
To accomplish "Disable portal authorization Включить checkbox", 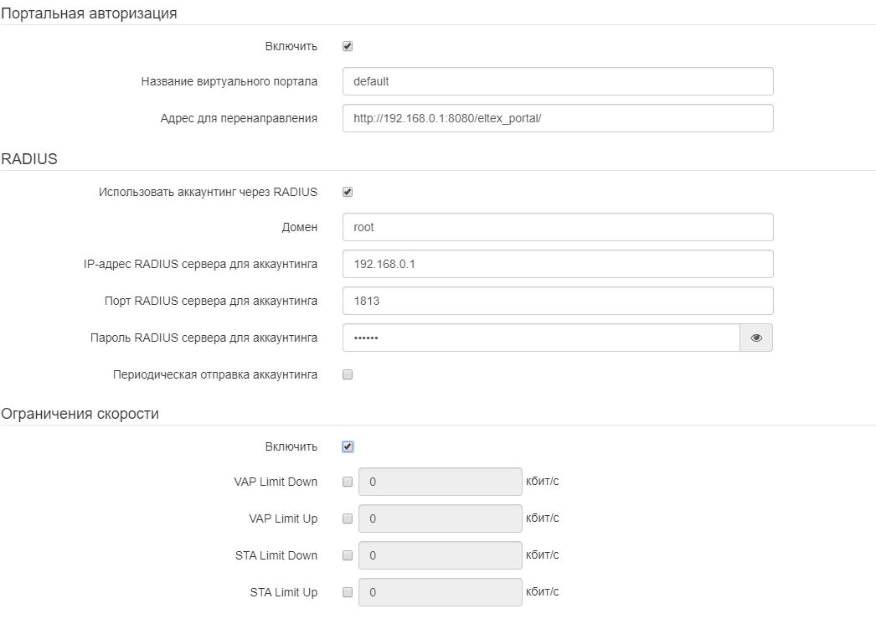I will (x=348, y=46).
